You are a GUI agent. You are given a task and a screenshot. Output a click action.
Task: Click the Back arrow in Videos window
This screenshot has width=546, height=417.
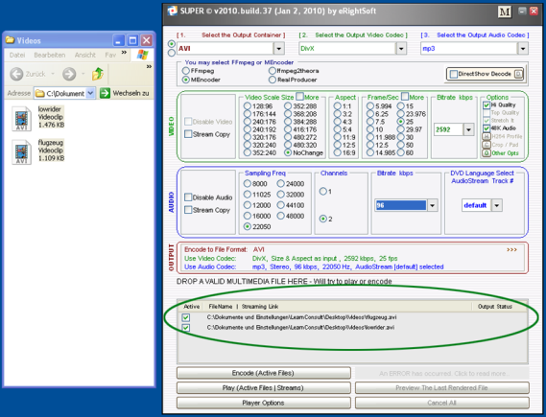(16, 74)
